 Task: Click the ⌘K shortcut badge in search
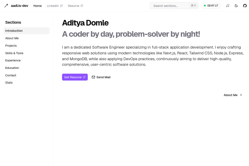pos(193,5)
